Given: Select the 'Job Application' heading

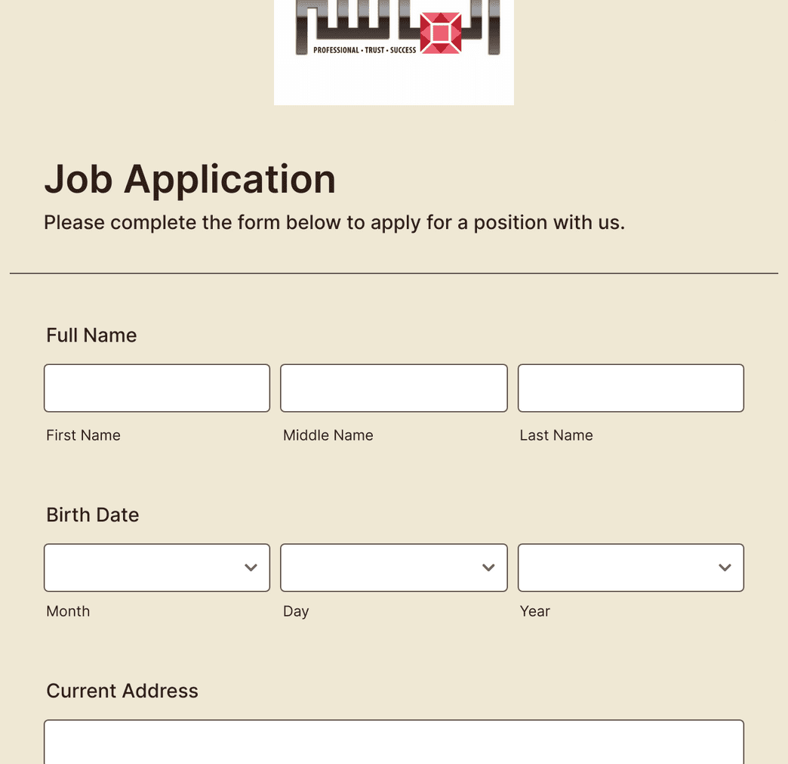Looking at the screenshot, I should [x=189, y=180].
